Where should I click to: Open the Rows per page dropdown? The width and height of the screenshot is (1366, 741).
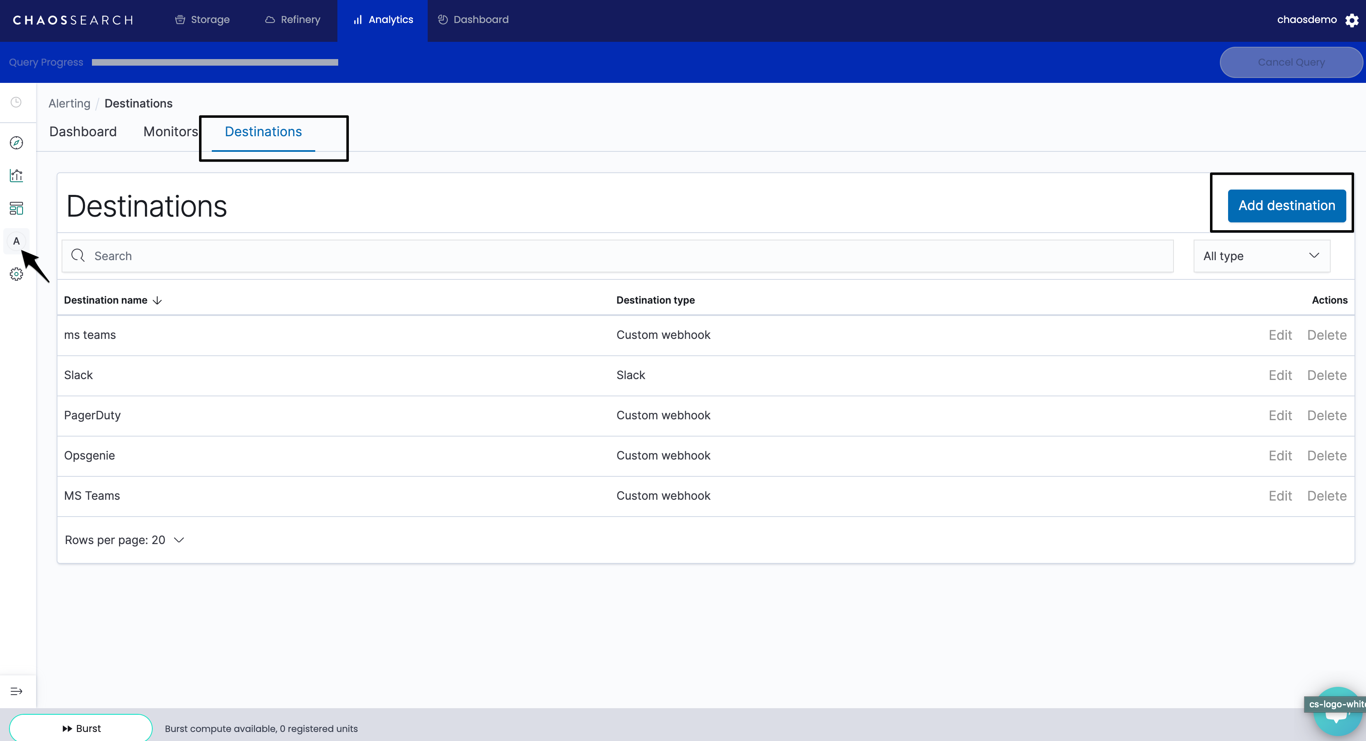tap(125, 540)
